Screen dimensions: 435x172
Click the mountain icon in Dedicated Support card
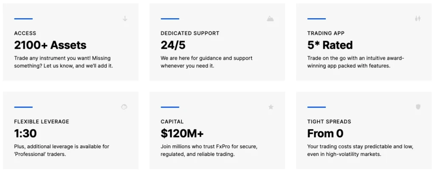[270, 19]
